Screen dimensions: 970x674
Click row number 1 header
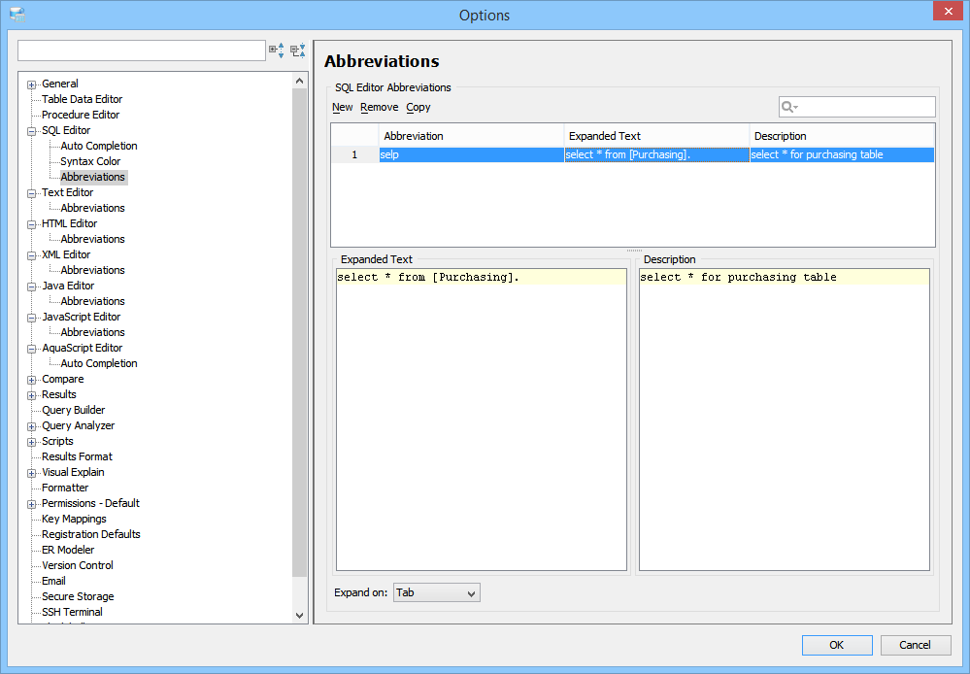tap(354, 154)
